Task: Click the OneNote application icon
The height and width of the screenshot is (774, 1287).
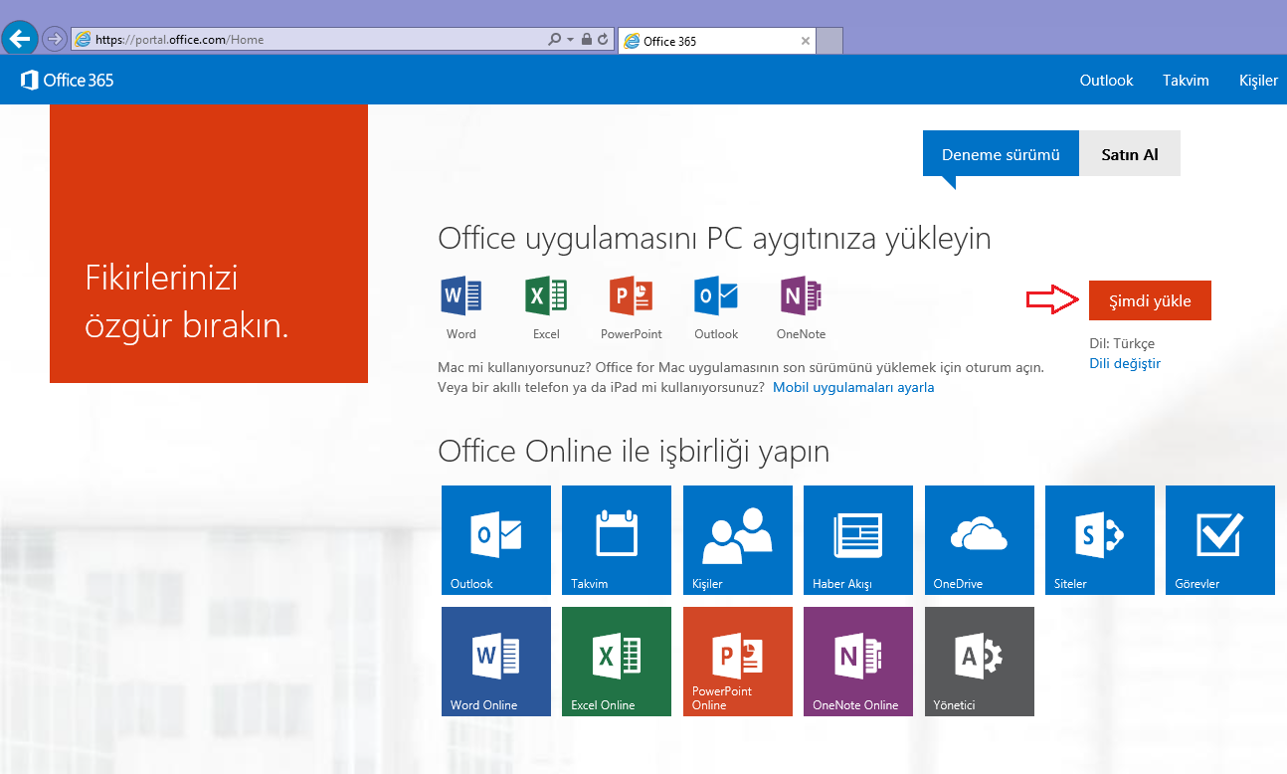Action: pos(801,295)
